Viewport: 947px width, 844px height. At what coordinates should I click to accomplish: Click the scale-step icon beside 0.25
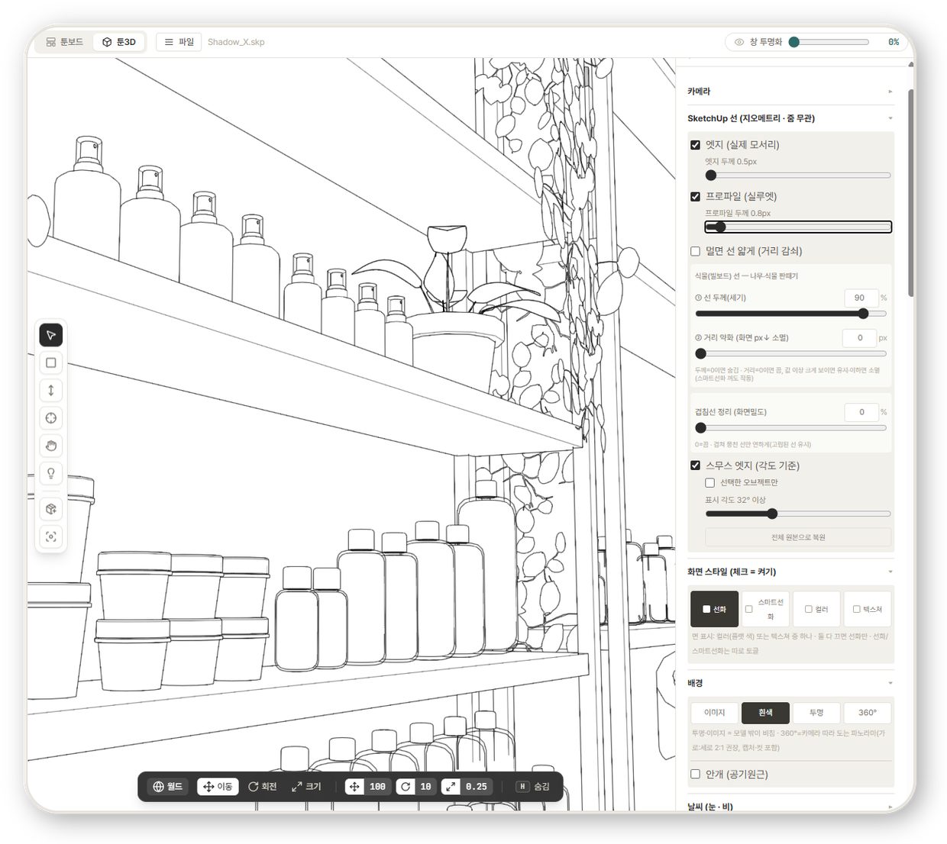click(451, 786)
